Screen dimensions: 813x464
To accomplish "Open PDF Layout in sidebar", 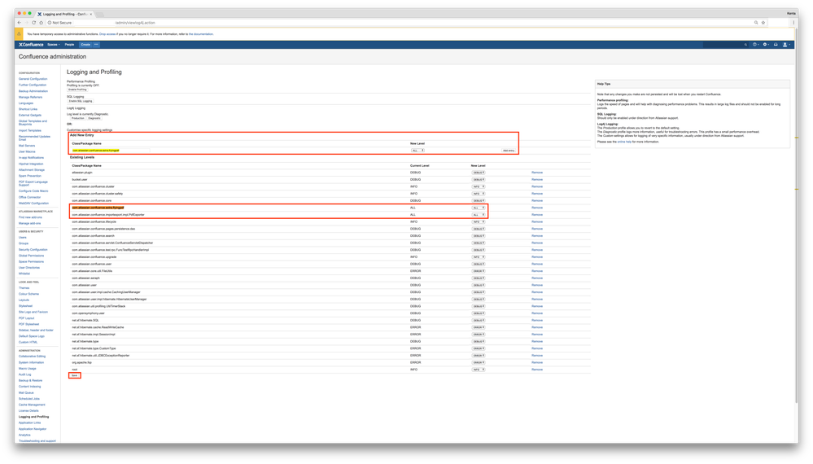I will [26, 318].
